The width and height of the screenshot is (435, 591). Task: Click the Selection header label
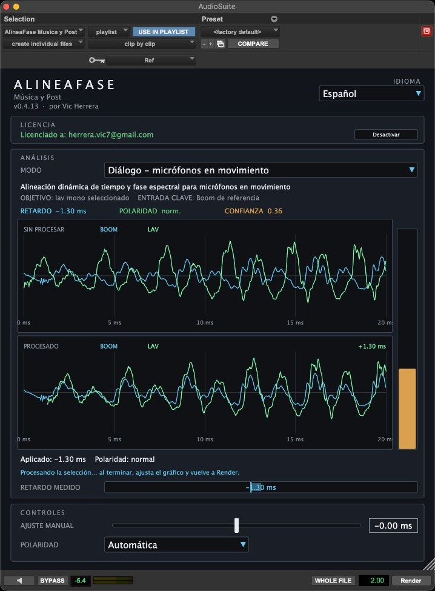[x=19, y=19]
